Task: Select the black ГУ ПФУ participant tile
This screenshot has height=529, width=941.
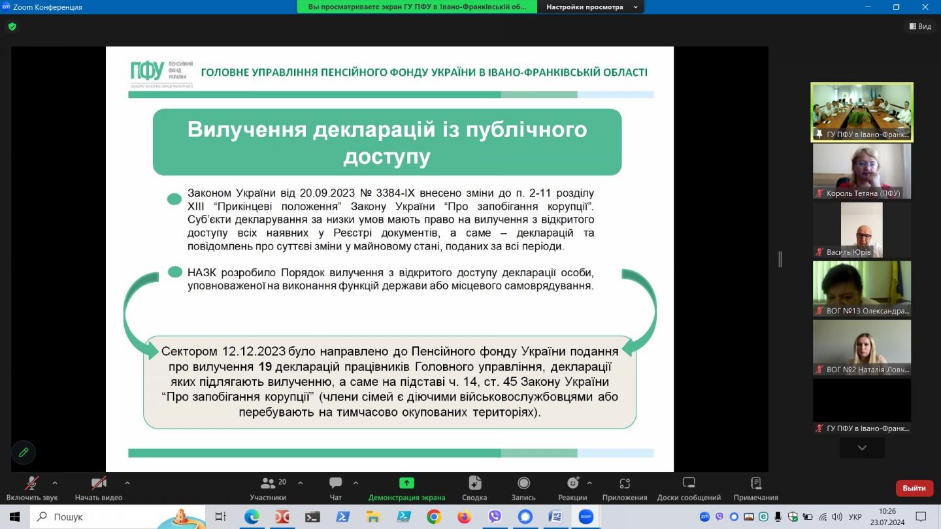Action: [x=862, y=406]
